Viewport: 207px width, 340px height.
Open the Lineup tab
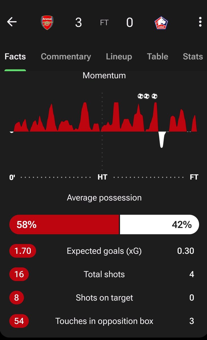(119, 56)
